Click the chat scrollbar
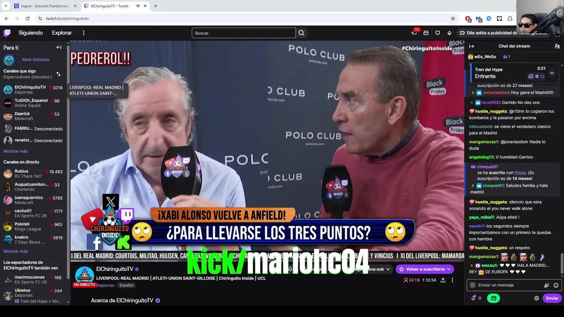The height and width of the screenshot is (317, 564). pos(561,263)
